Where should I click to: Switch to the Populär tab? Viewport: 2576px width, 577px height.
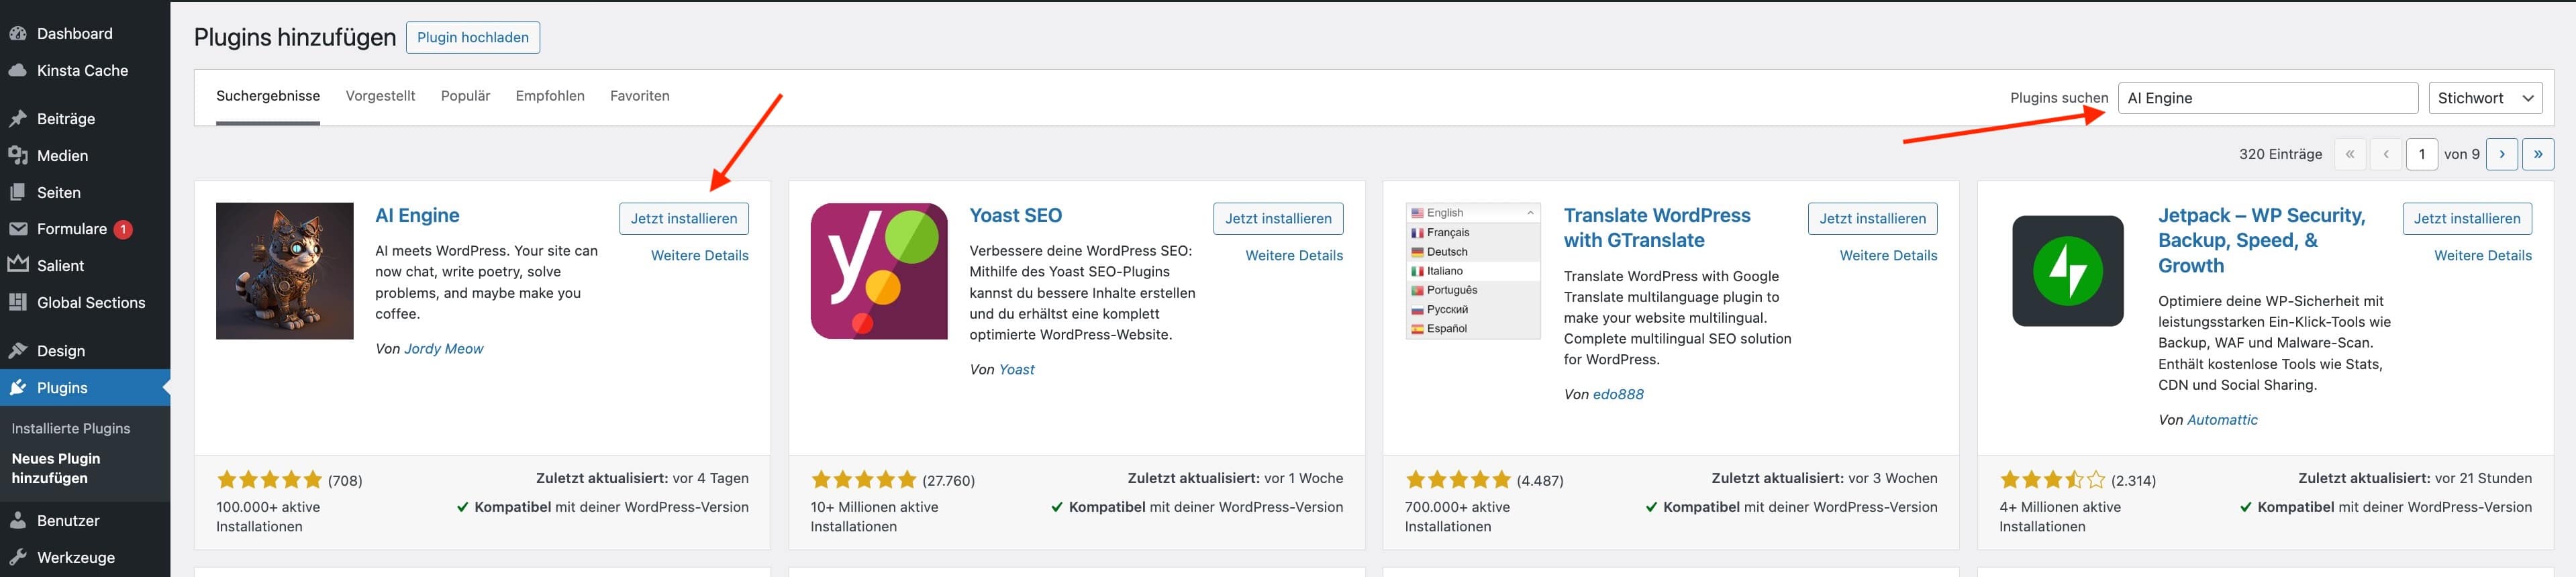click(x=465, y=96)
